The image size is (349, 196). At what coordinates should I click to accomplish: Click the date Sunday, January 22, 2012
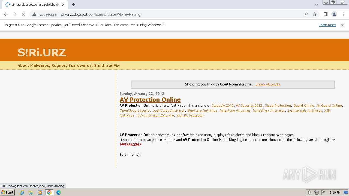pos(142,94)
